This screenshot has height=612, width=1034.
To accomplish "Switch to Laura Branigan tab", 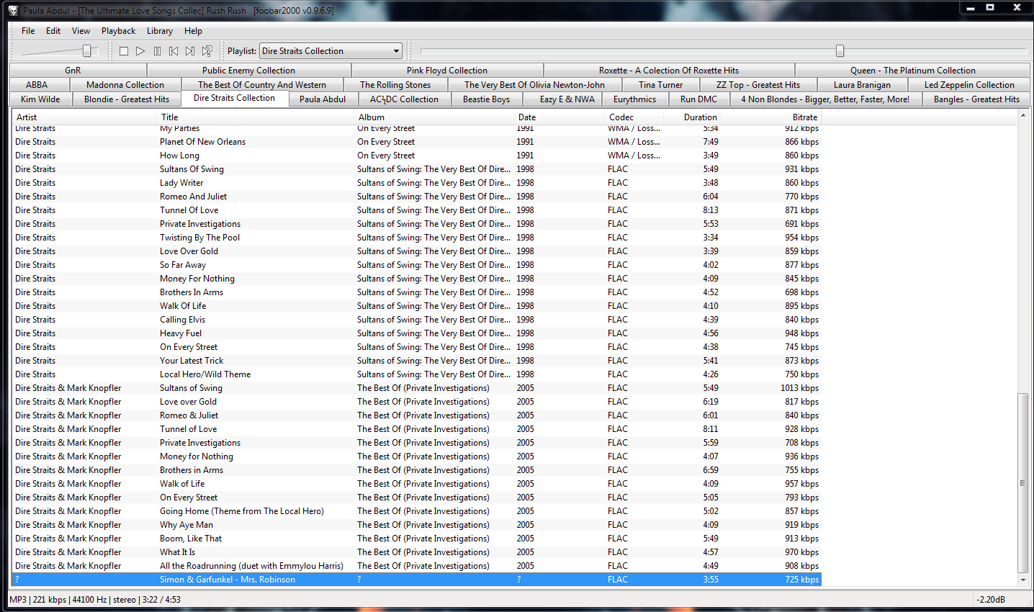I will (x=862, y=85).
